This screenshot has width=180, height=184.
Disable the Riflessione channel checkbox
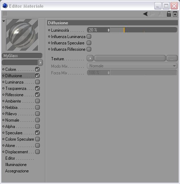pos(38,95)
